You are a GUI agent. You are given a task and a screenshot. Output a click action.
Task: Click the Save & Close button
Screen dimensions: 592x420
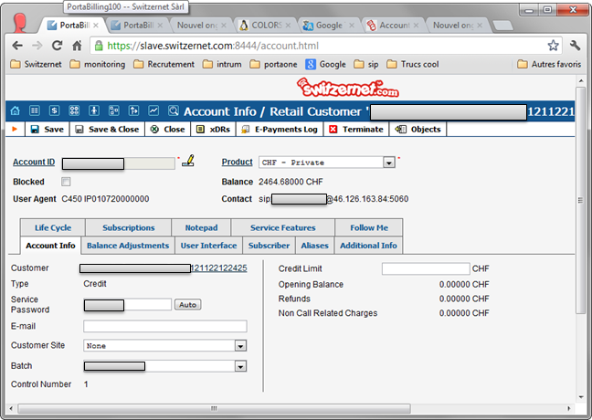(x=107, y=130)
